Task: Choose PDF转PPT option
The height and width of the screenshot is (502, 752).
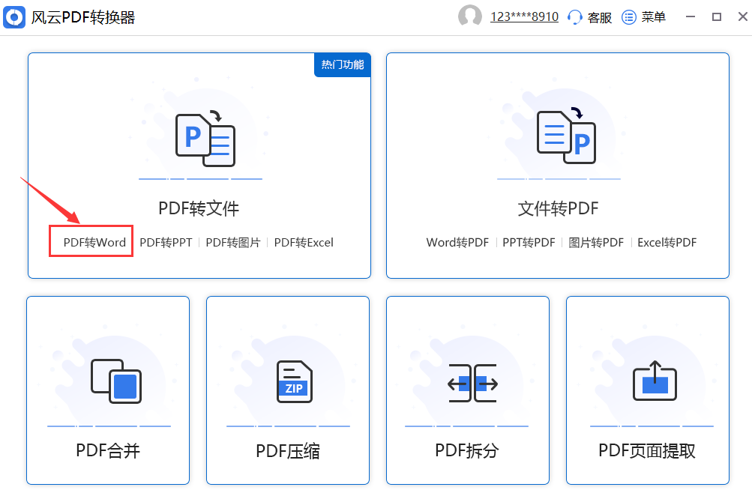Action: 166,243
